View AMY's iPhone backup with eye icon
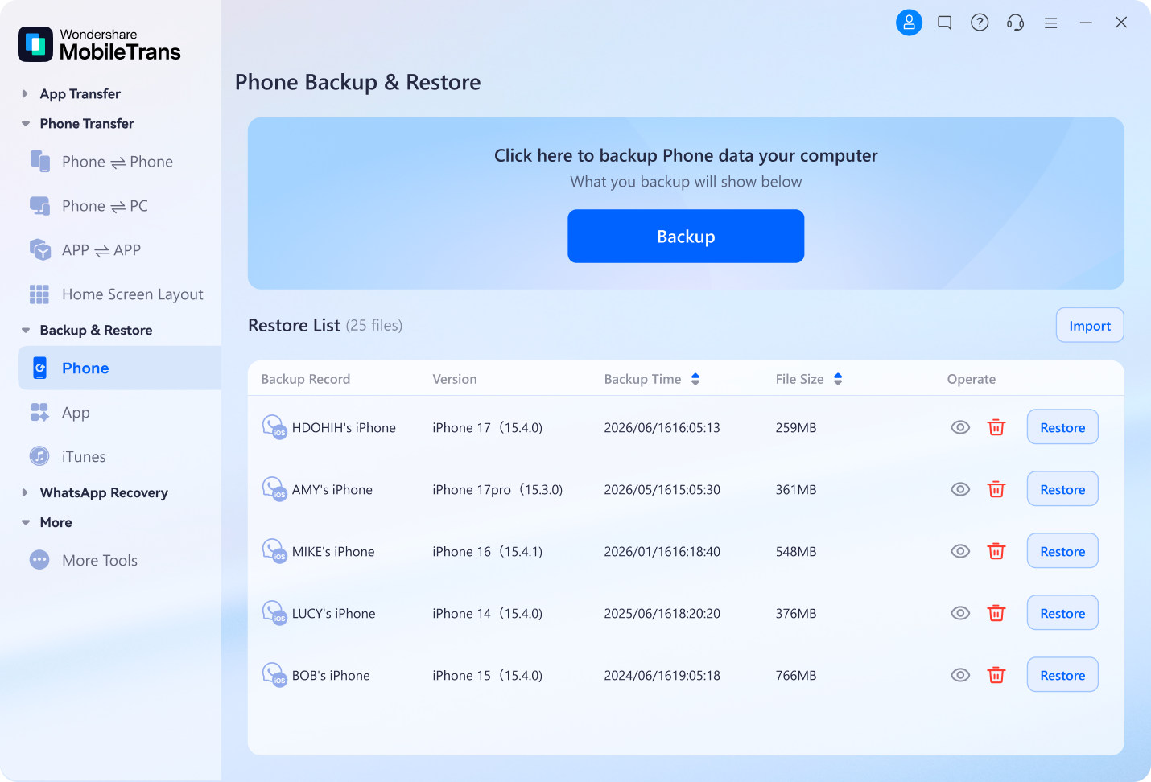Viewport: 1151px width, 782px height. tap(960, 489)
